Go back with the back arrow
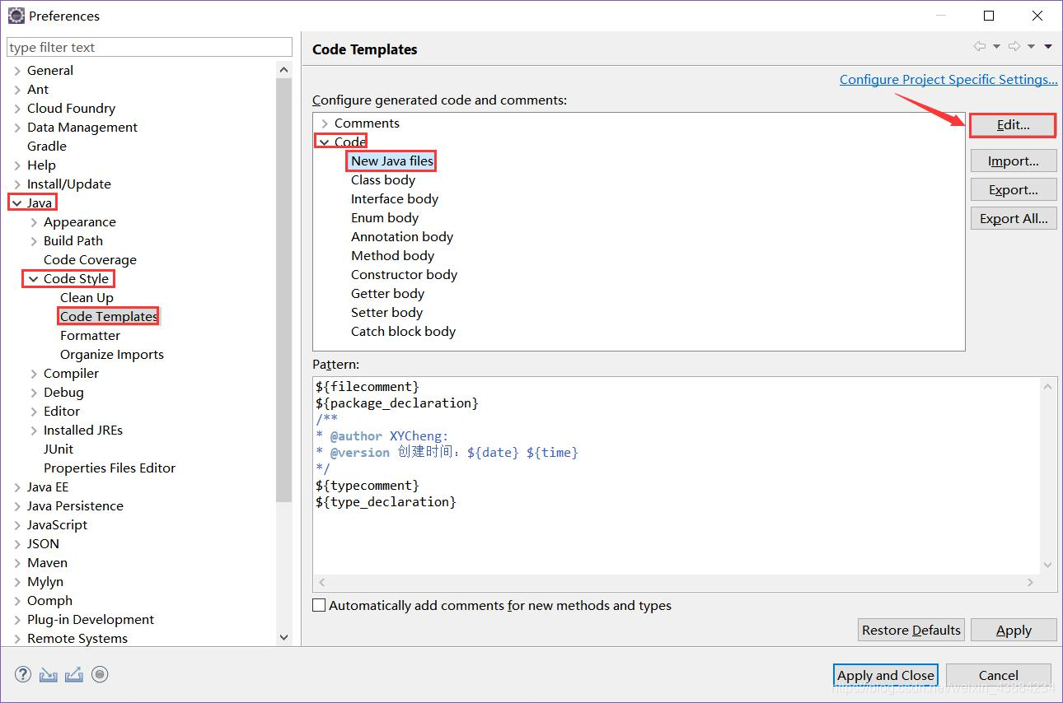 979,46
